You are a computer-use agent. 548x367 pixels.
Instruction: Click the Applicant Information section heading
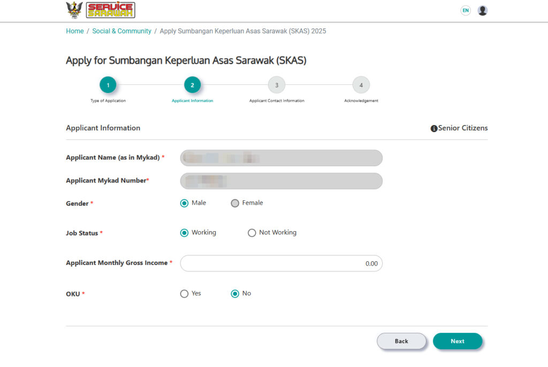coord(103,128)
